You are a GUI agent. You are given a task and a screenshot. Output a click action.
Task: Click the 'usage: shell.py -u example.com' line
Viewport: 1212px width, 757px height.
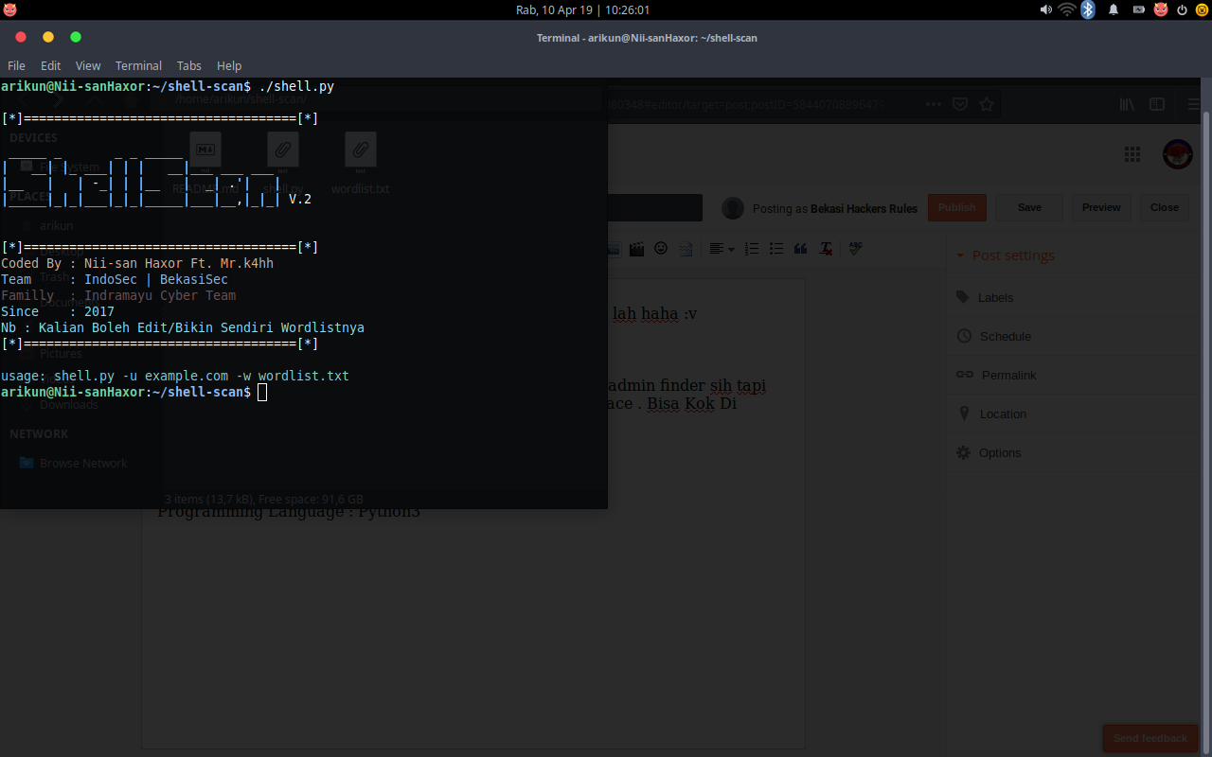tap(175, 376)
